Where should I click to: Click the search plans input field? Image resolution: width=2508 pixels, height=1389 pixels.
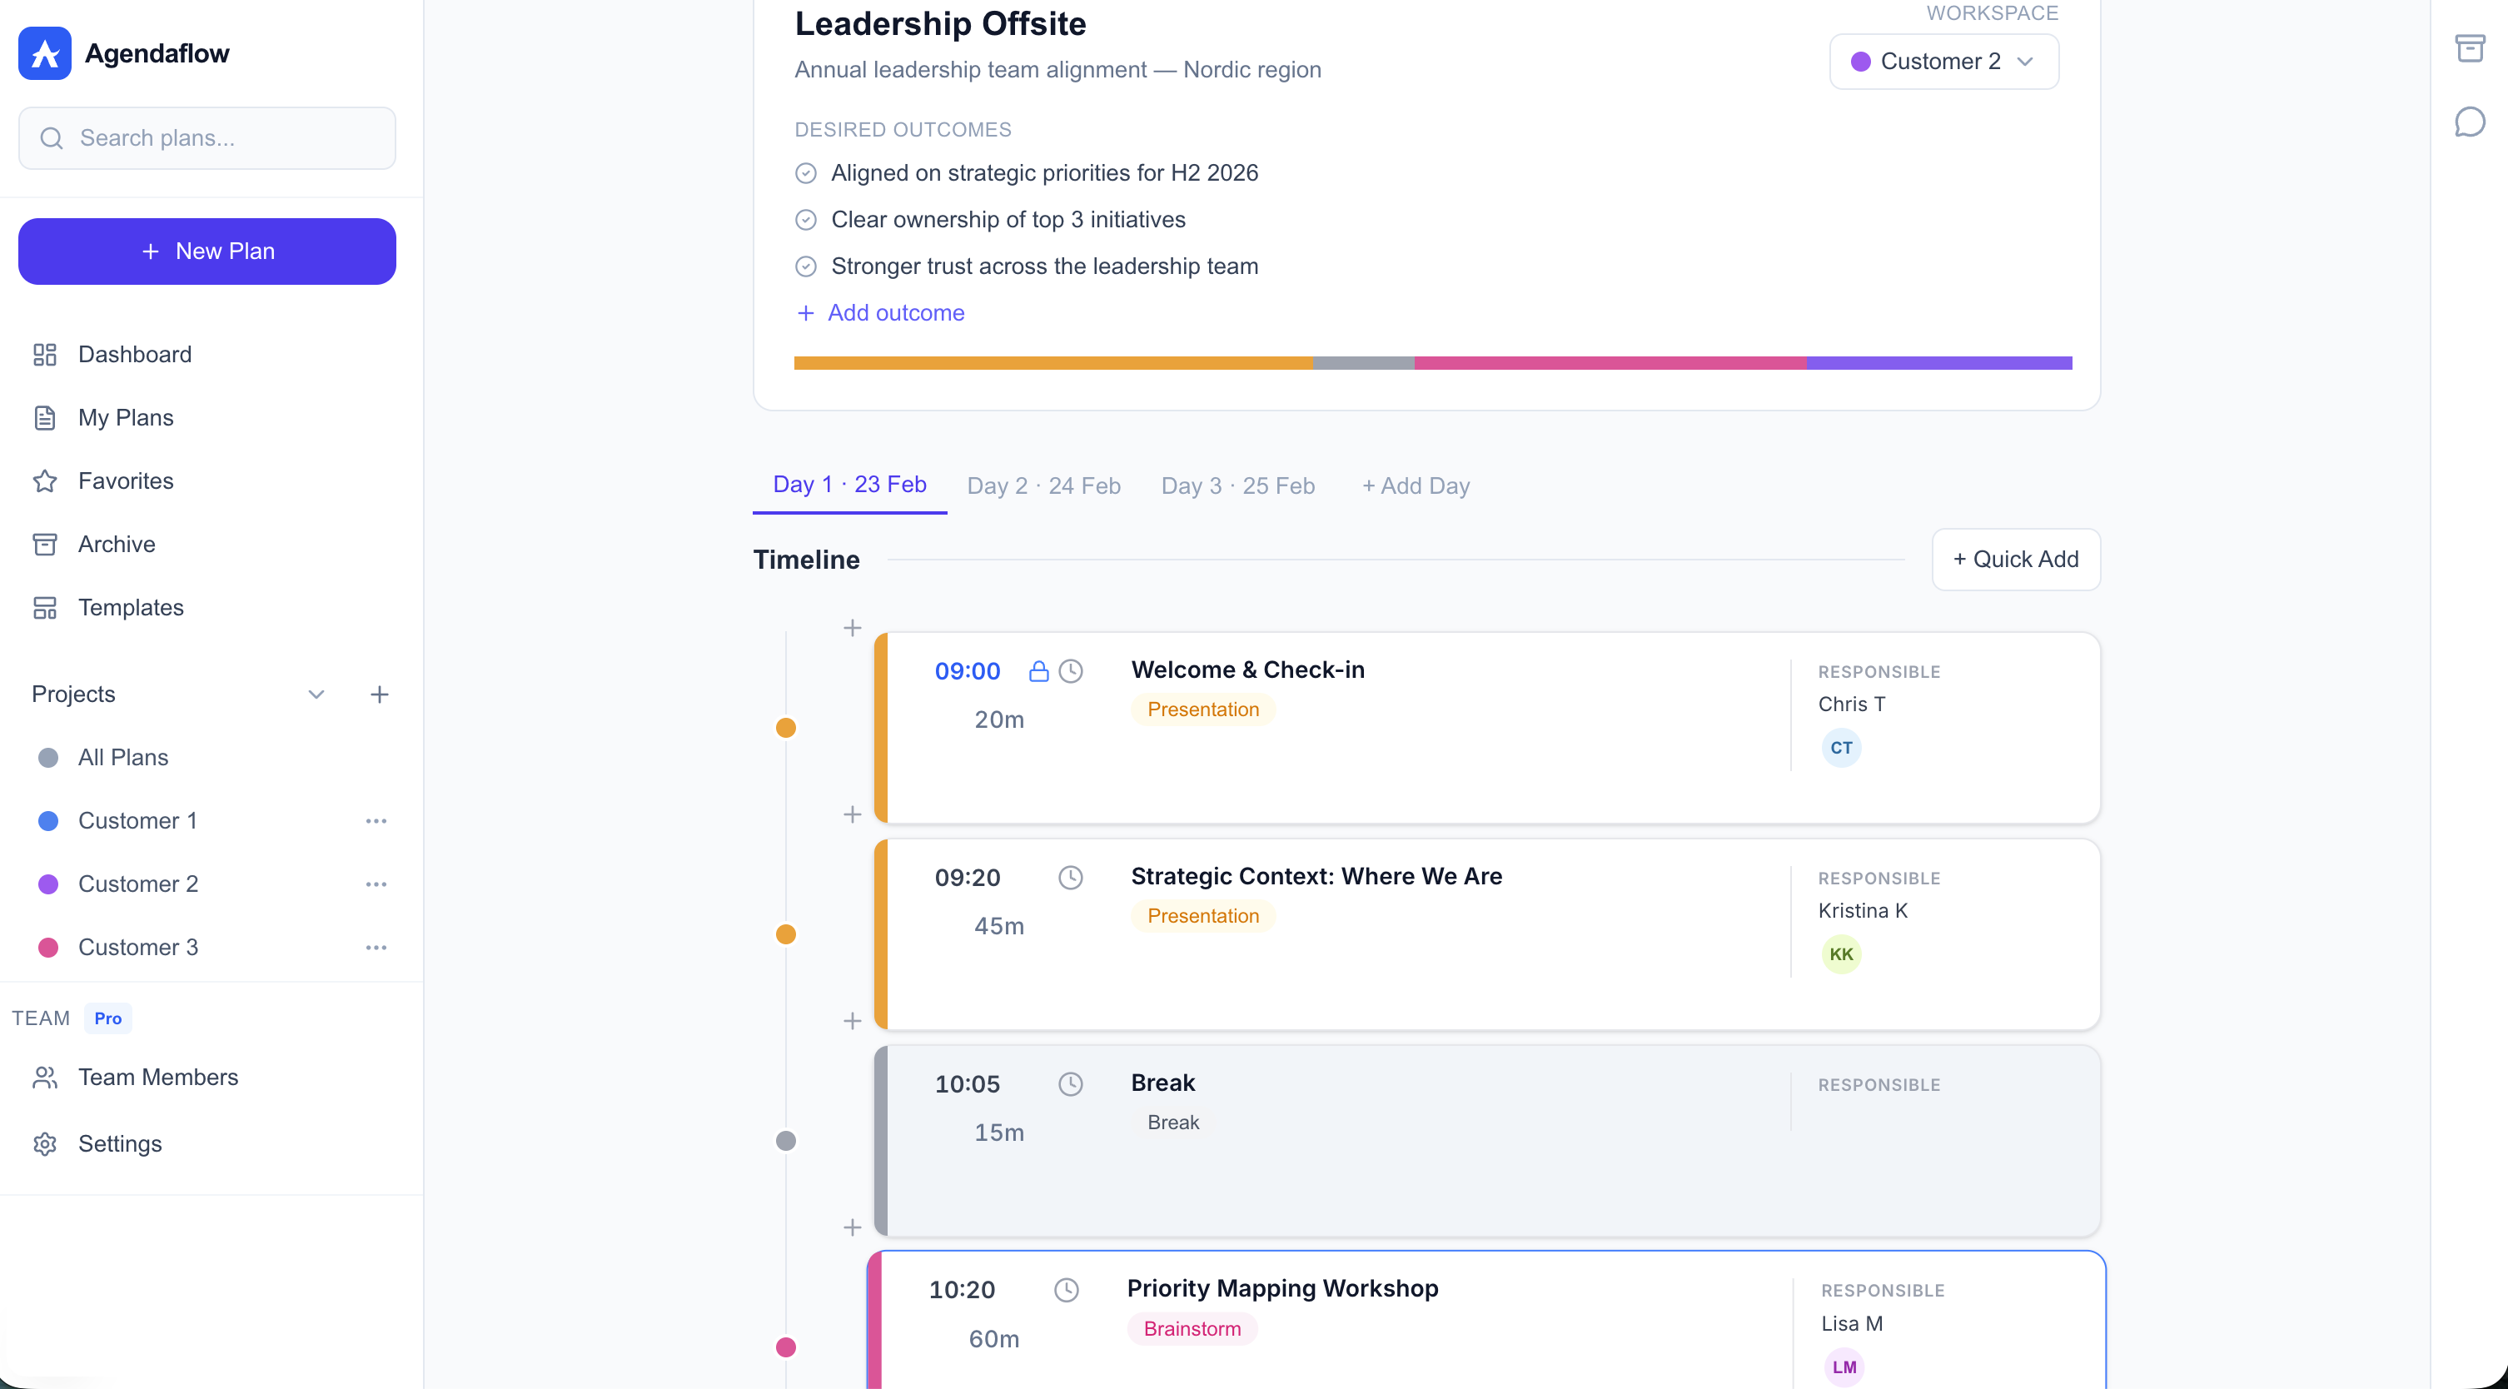tap(207, 138)
